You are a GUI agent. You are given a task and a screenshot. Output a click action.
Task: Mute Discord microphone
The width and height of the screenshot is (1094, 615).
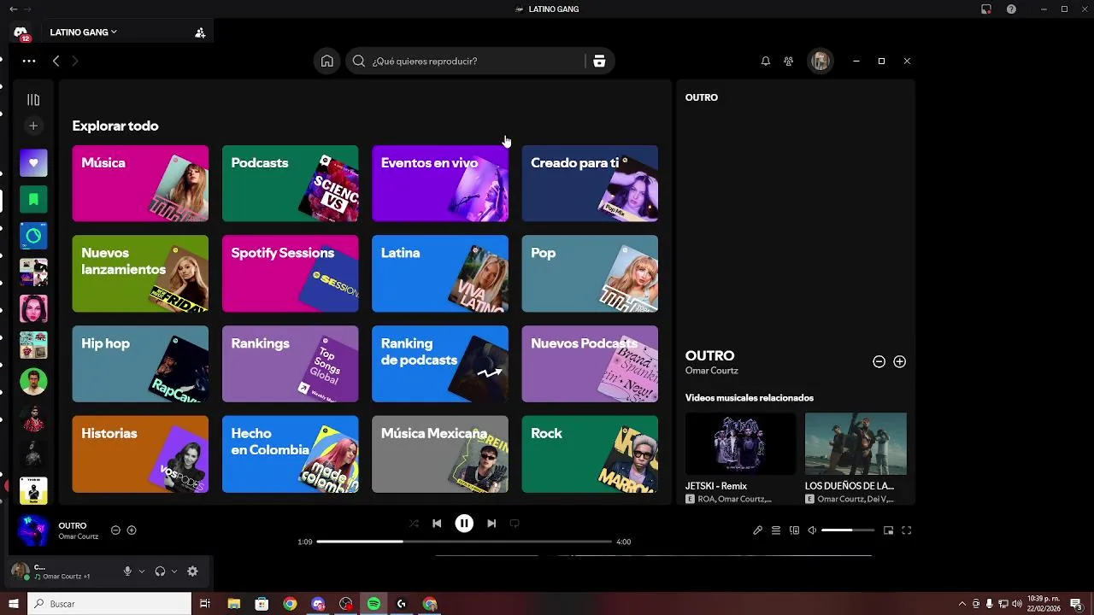pos(127,571)
